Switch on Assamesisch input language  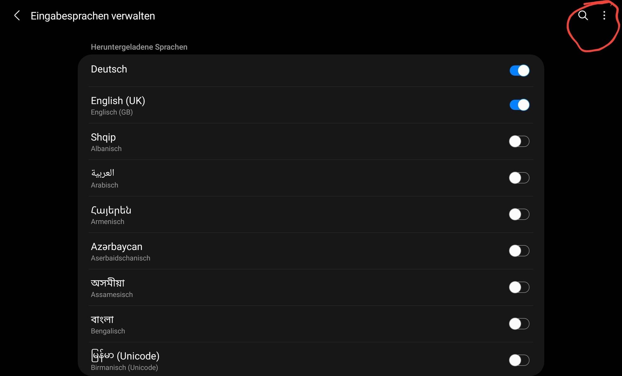(519, 287)
